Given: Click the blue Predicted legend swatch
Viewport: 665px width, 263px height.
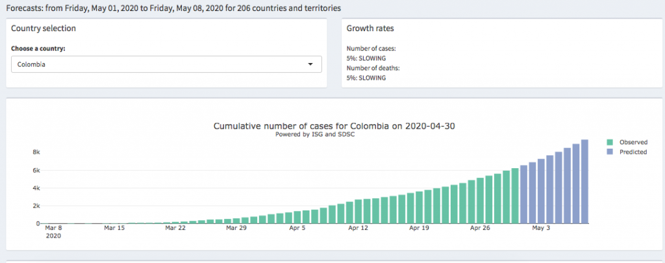Looking at the screenshot, I should point(610,151).
